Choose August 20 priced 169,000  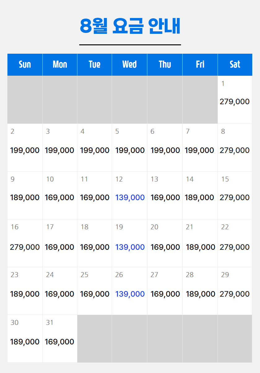(x=165, y=243)
